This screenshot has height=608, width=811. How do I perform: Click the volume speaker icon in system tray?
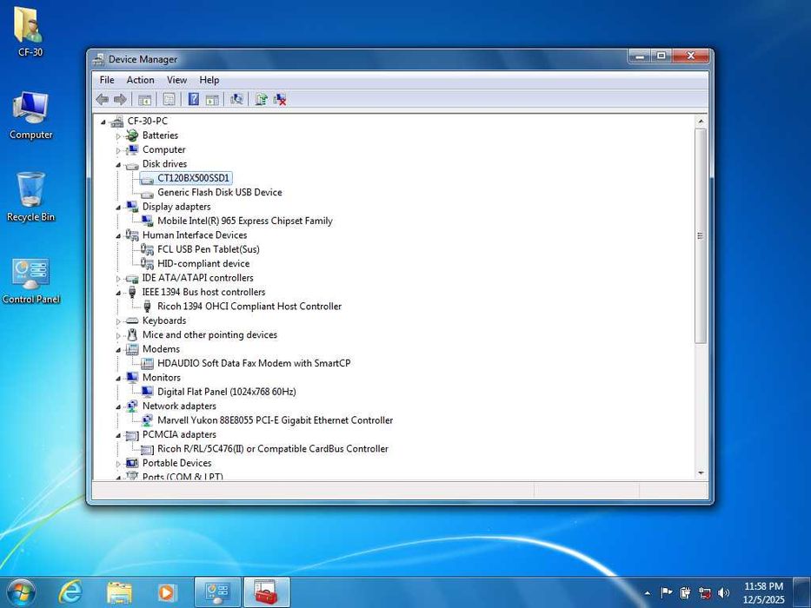pos(723,593)
